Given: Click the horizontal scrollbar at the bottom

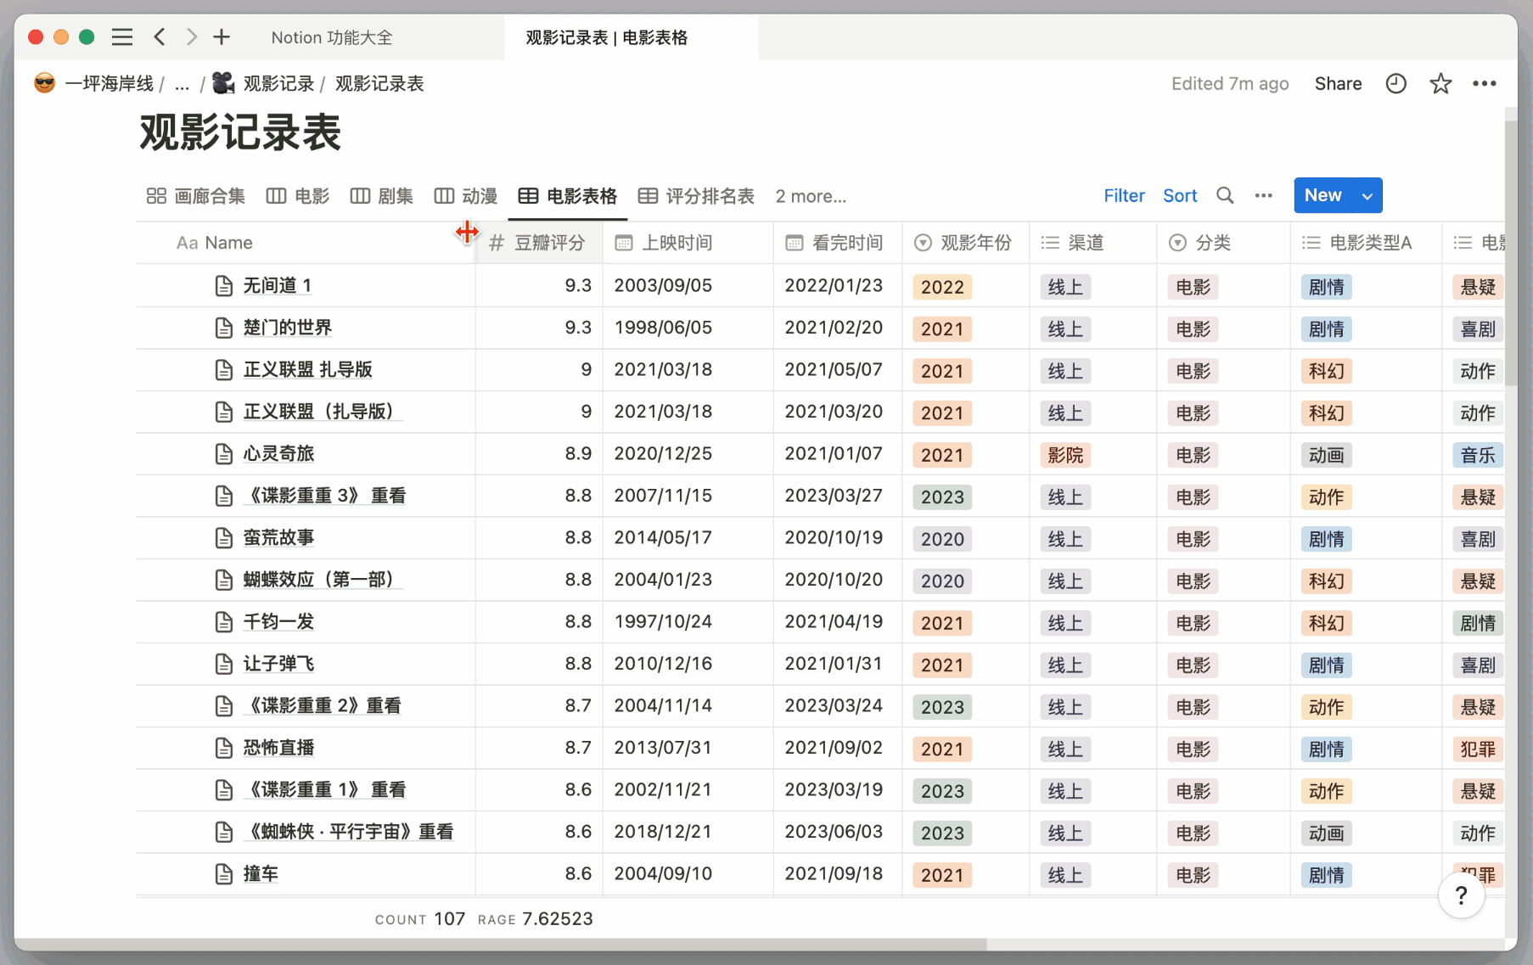Looking at the screenshot, I should (501, 944).
